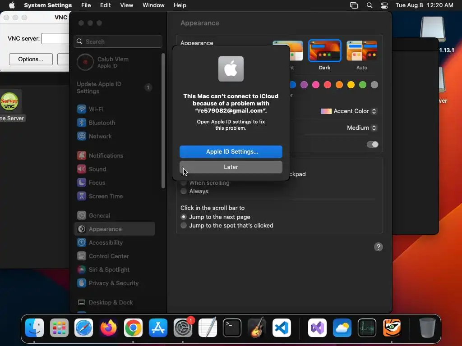Open TextEdit from the dock
This screenshot has width=462, height=346.
click(x=208, y=328)
